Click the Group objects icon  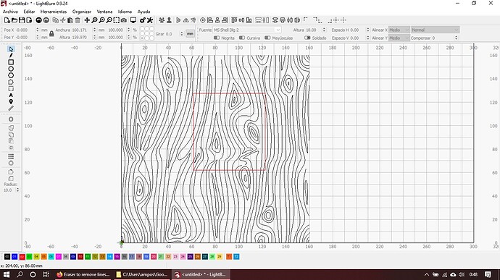(x=162, y=20)
